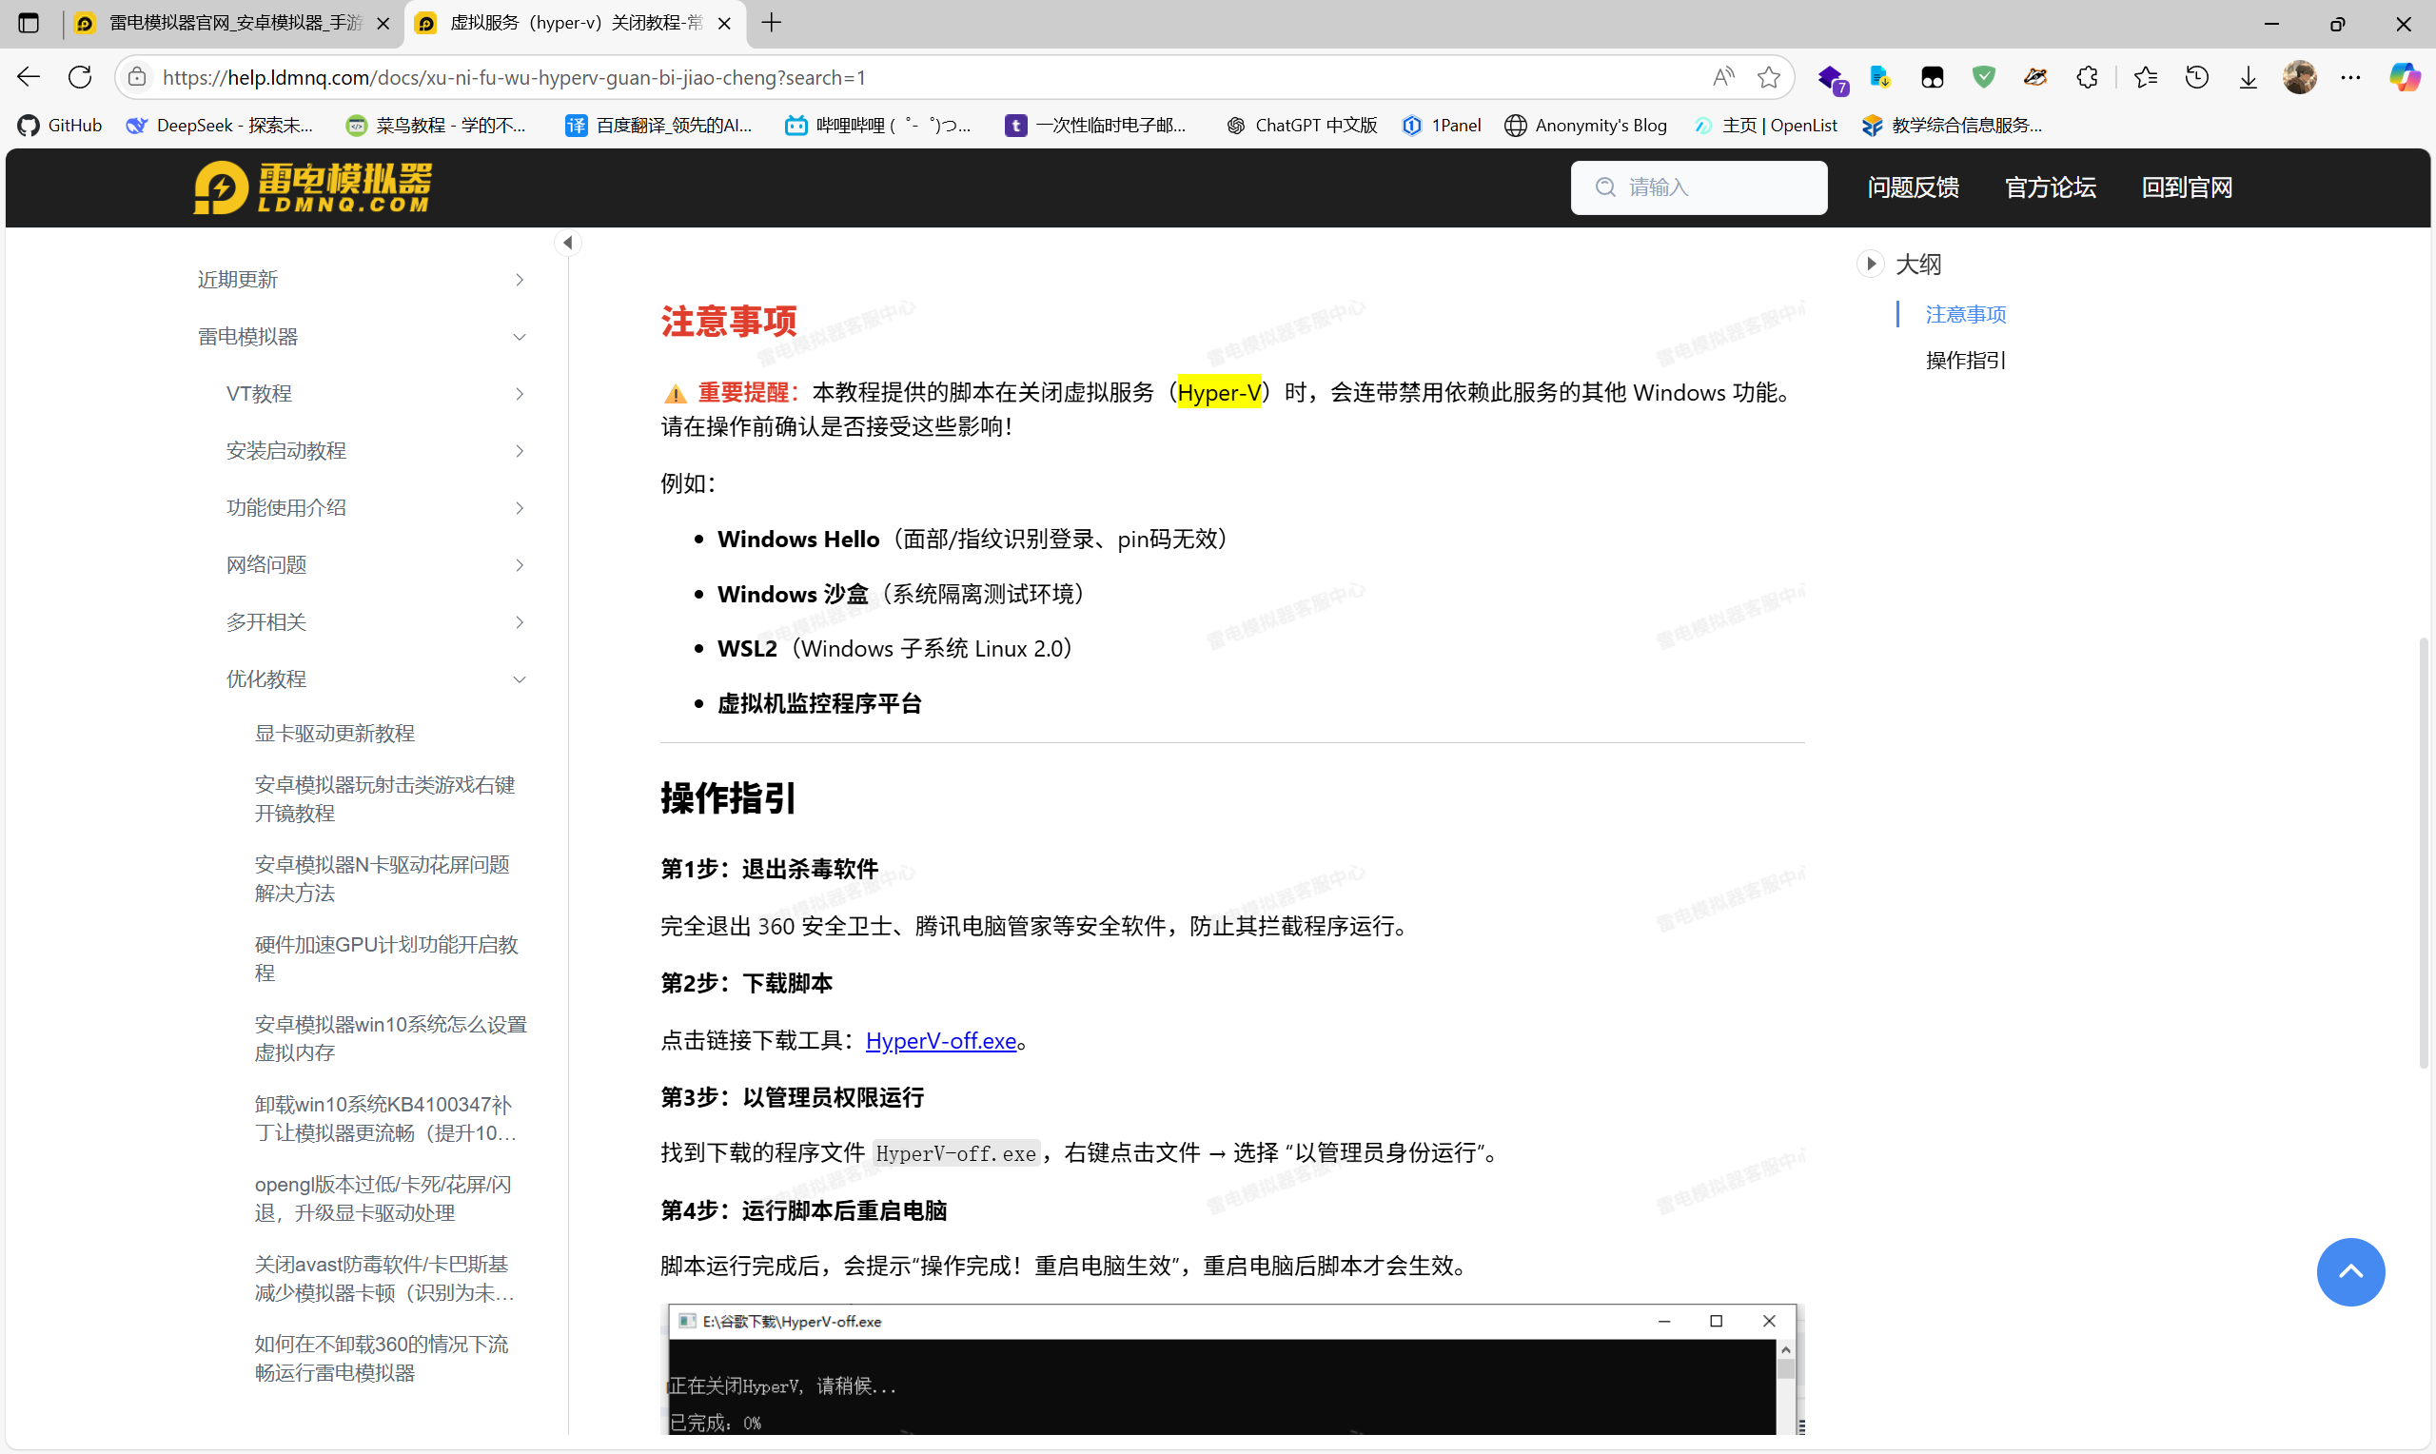
Task: Click the address bar URL
Action: click(514, 77)
